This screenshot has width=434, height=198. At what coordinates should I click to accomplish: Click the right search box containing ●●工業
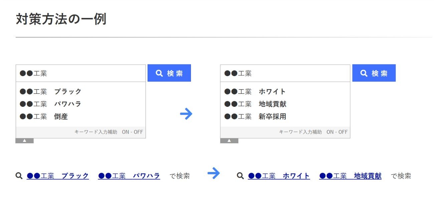285,73
